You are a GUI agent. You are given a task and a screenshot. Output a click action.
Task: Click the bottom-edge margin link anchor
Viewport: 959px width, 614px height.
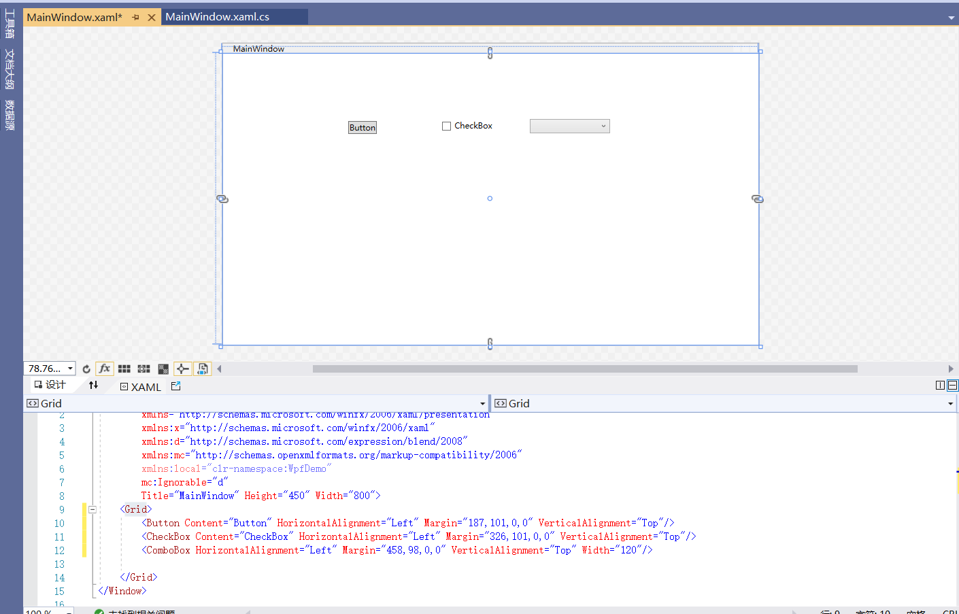pyautogui.click(x=490, y=344)
